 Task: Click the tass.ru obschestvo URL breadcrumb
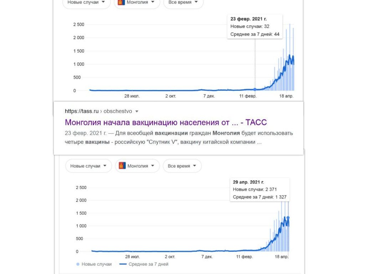tap(98, 111)
